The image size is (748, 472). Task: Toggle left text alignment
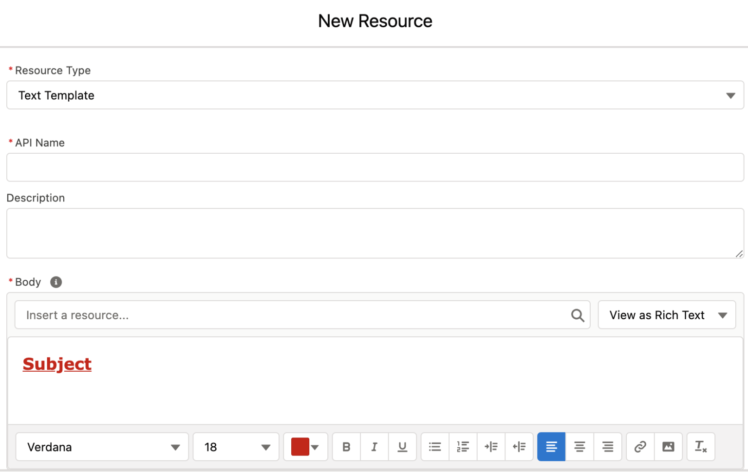coord(551,447)
